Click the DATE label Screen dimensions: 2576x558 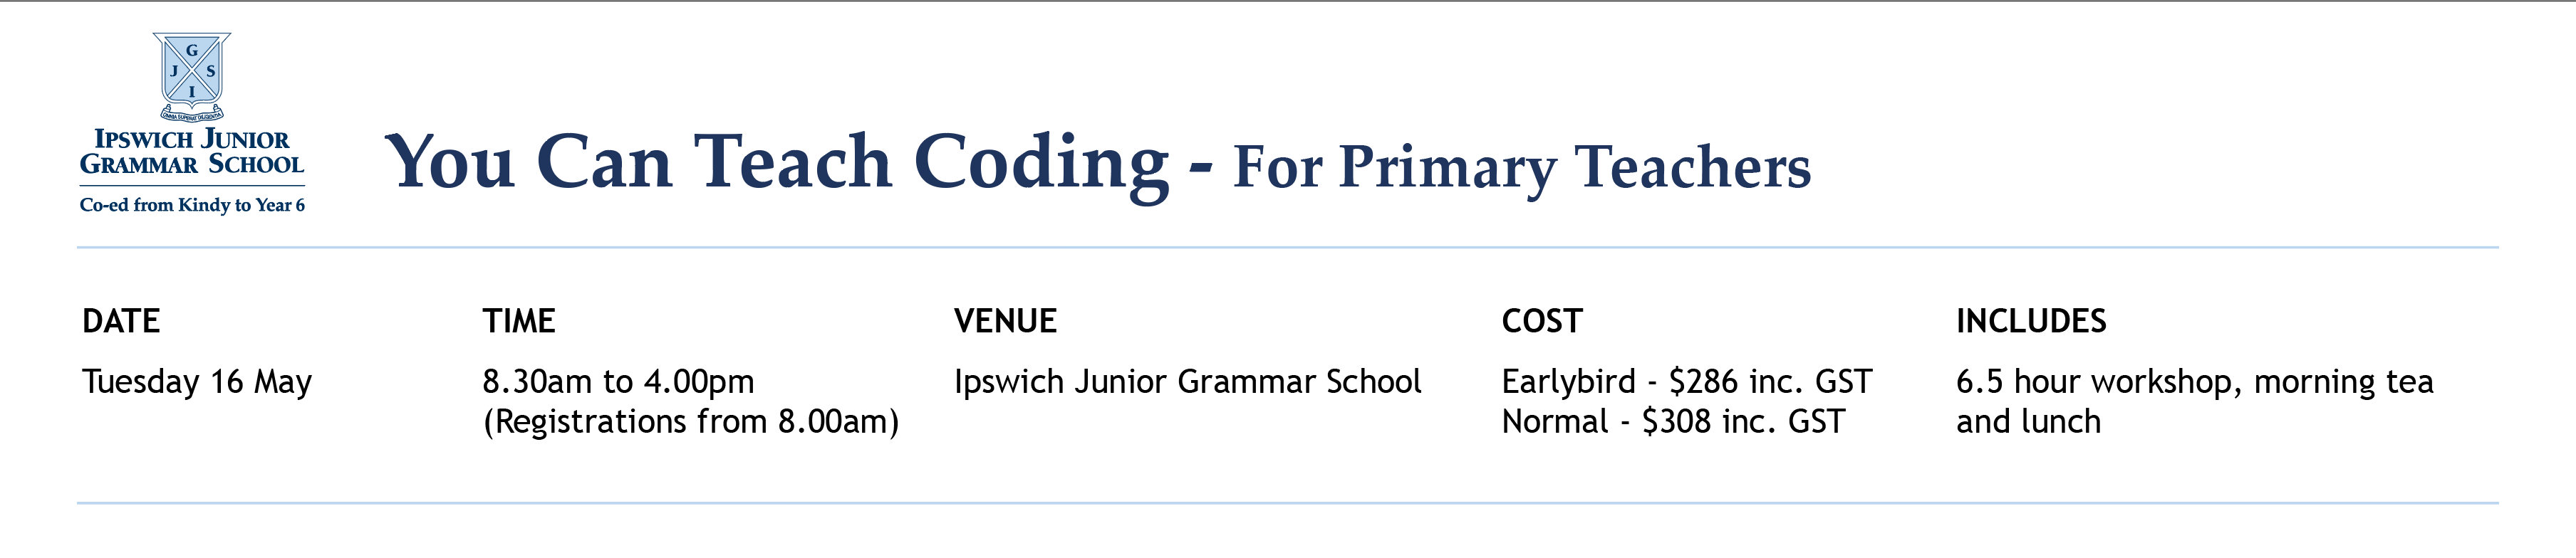click(x=121, y=322)
